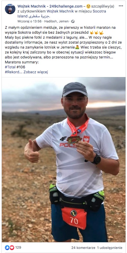The image size is (127, 253).
Task: Click the first rock-hand emoji
Action: (92, 33)
